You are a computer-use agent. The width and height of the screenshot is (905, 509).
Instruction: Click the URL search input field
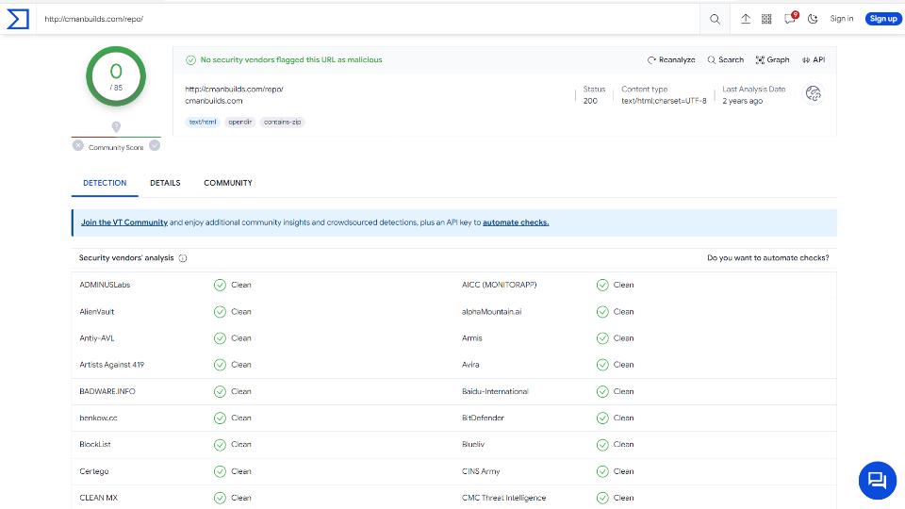pos(370,19)
